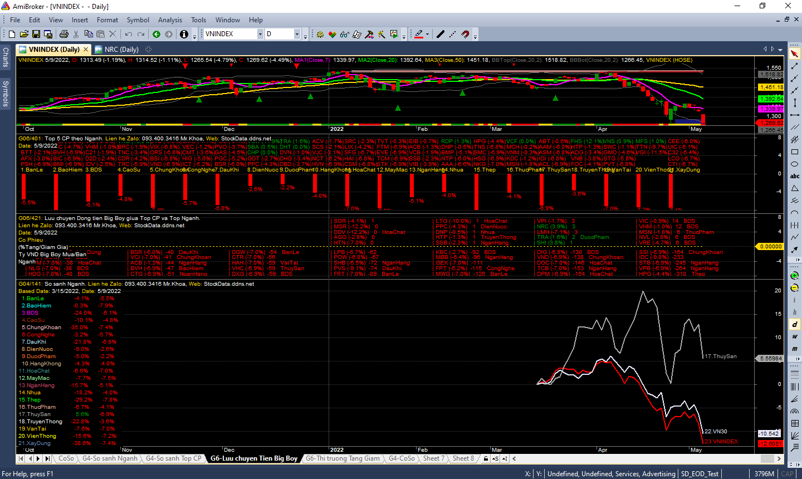Click the yellow Zoom out magnifier
The image size is (802, 479).
tap(795, 288)
